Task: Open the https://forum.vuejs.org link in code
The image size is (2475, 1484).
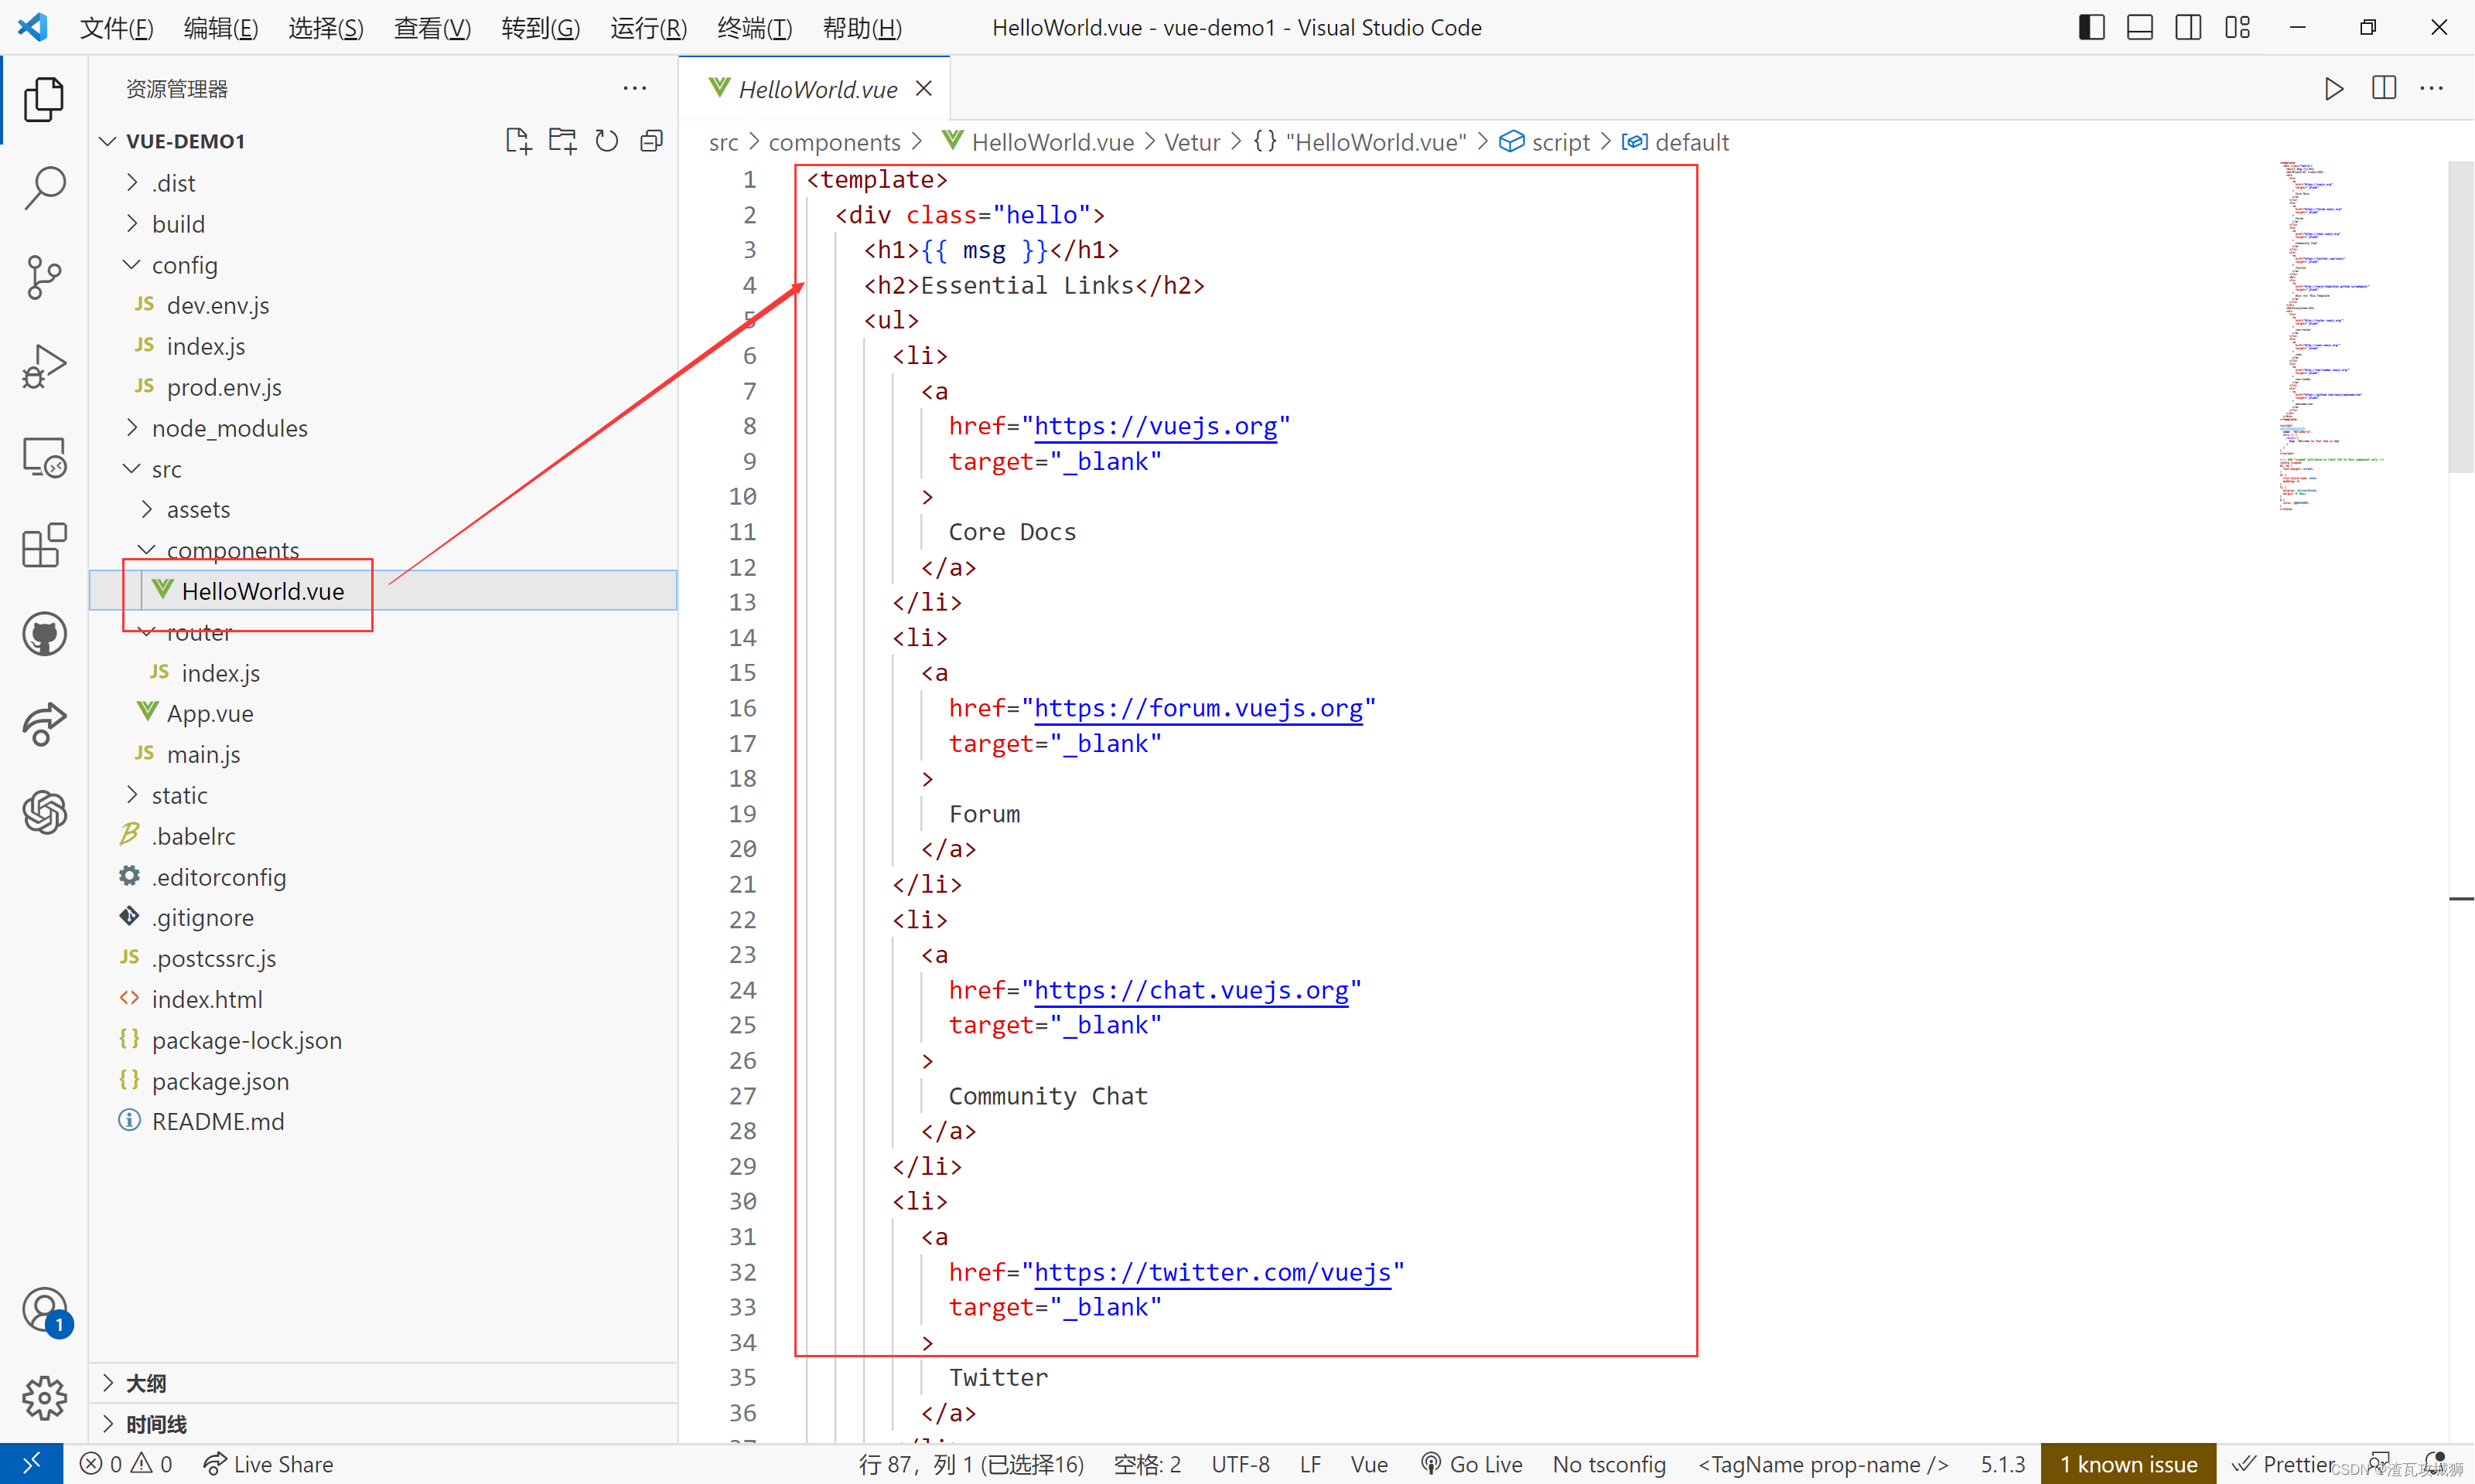Action: click(1197, 709)
